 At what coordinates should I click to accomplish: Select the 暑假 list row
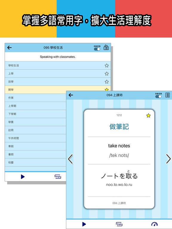36,154
